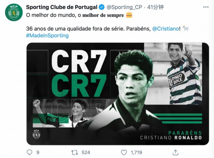214x158 pixels.
Task: Click the blue verified badge
Action: (102, 7)
